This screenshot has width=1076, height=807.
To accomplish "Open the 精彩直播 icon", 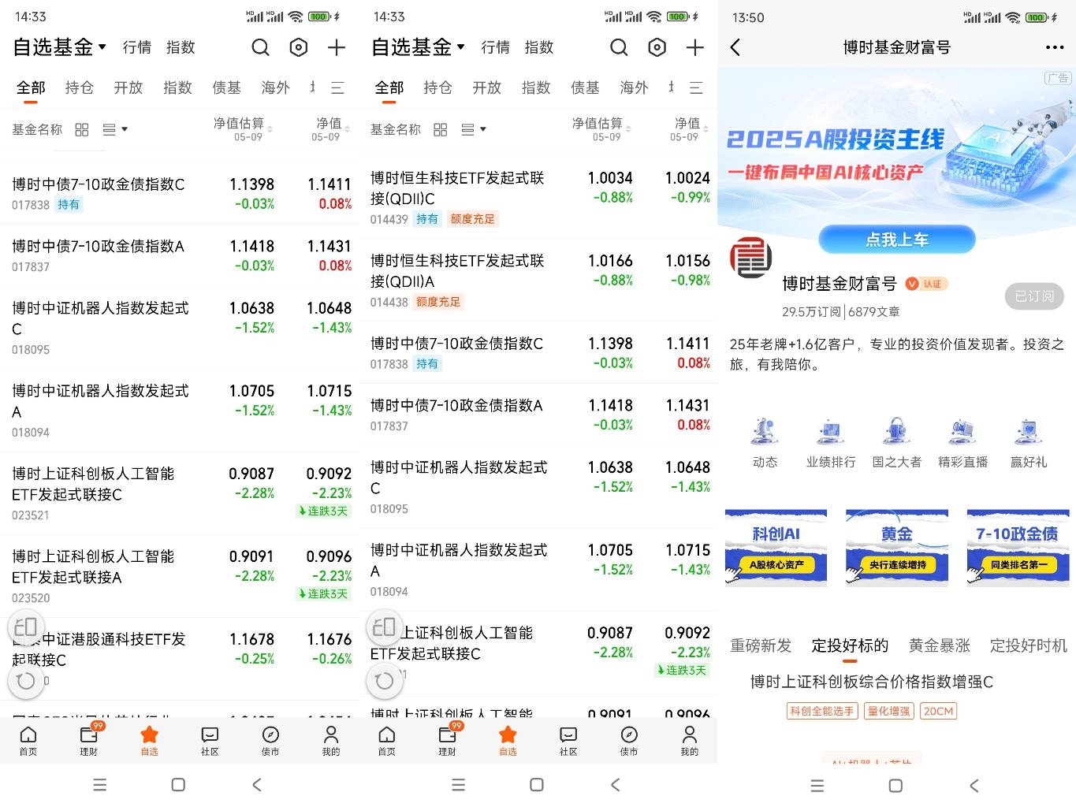I will point(963,444).
